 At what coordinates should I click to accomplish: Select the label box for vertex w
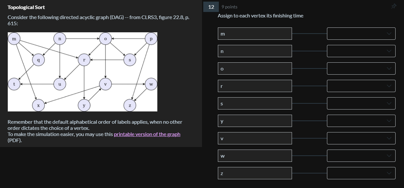(x=255, y=155)
